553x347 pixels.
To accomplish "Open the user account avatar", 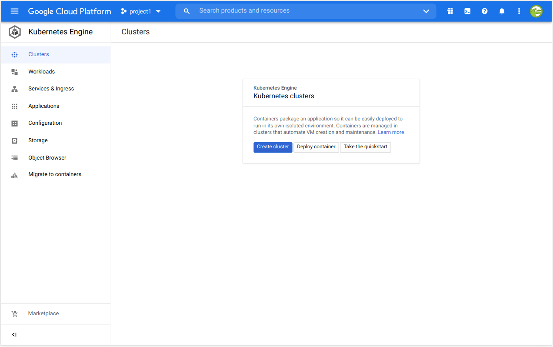I will point(536,11).
